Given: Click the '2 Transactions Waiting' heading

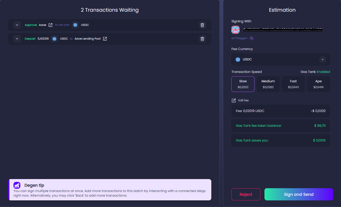Looking at the screenshot, I should tap(110, 10).
